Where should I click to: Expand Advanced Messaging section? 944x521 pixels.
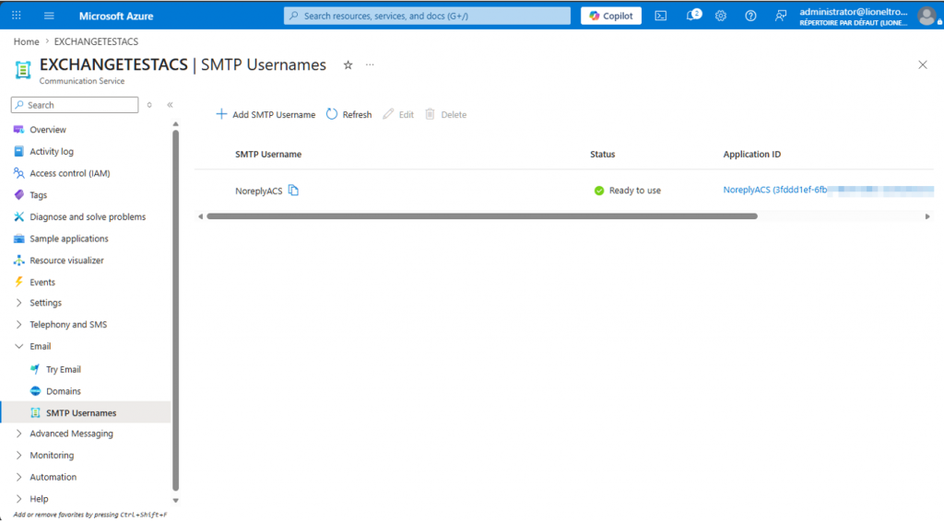(x=18, y=434)
